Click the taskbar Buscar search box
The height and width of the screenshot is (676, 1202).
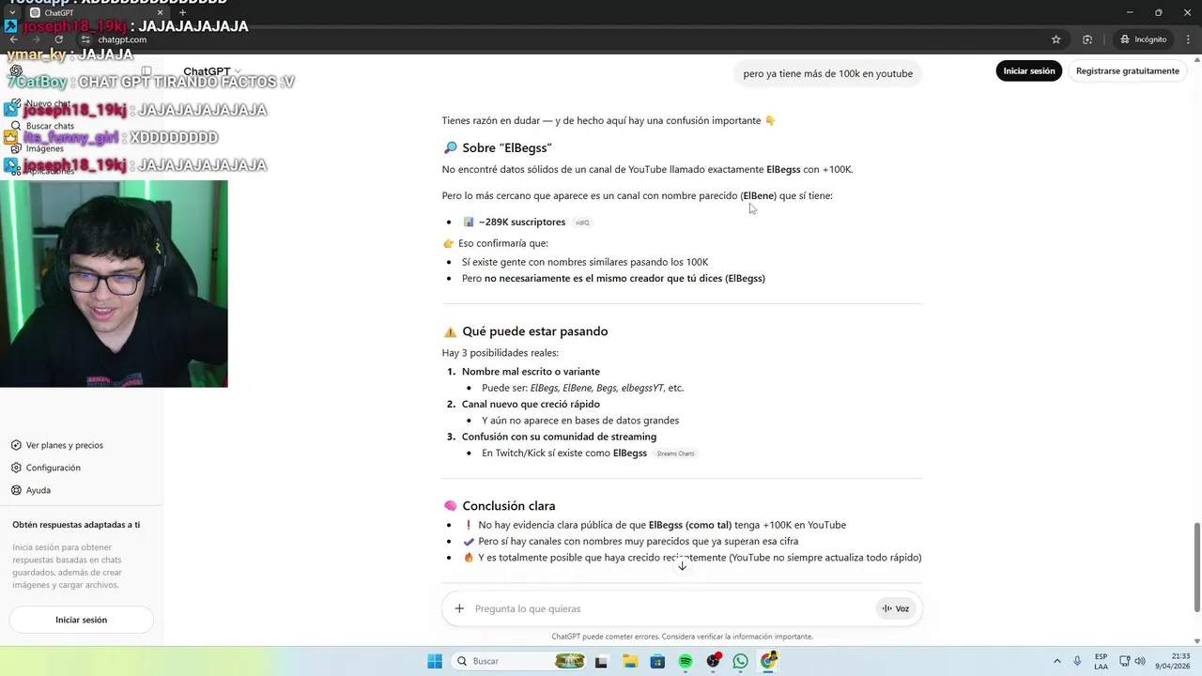[519, 661]
